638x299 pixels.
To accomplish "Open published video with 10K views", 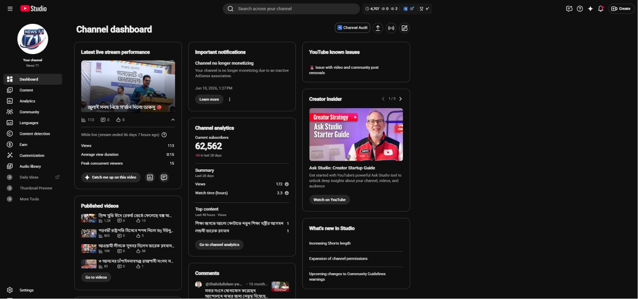I will point(128,248).
